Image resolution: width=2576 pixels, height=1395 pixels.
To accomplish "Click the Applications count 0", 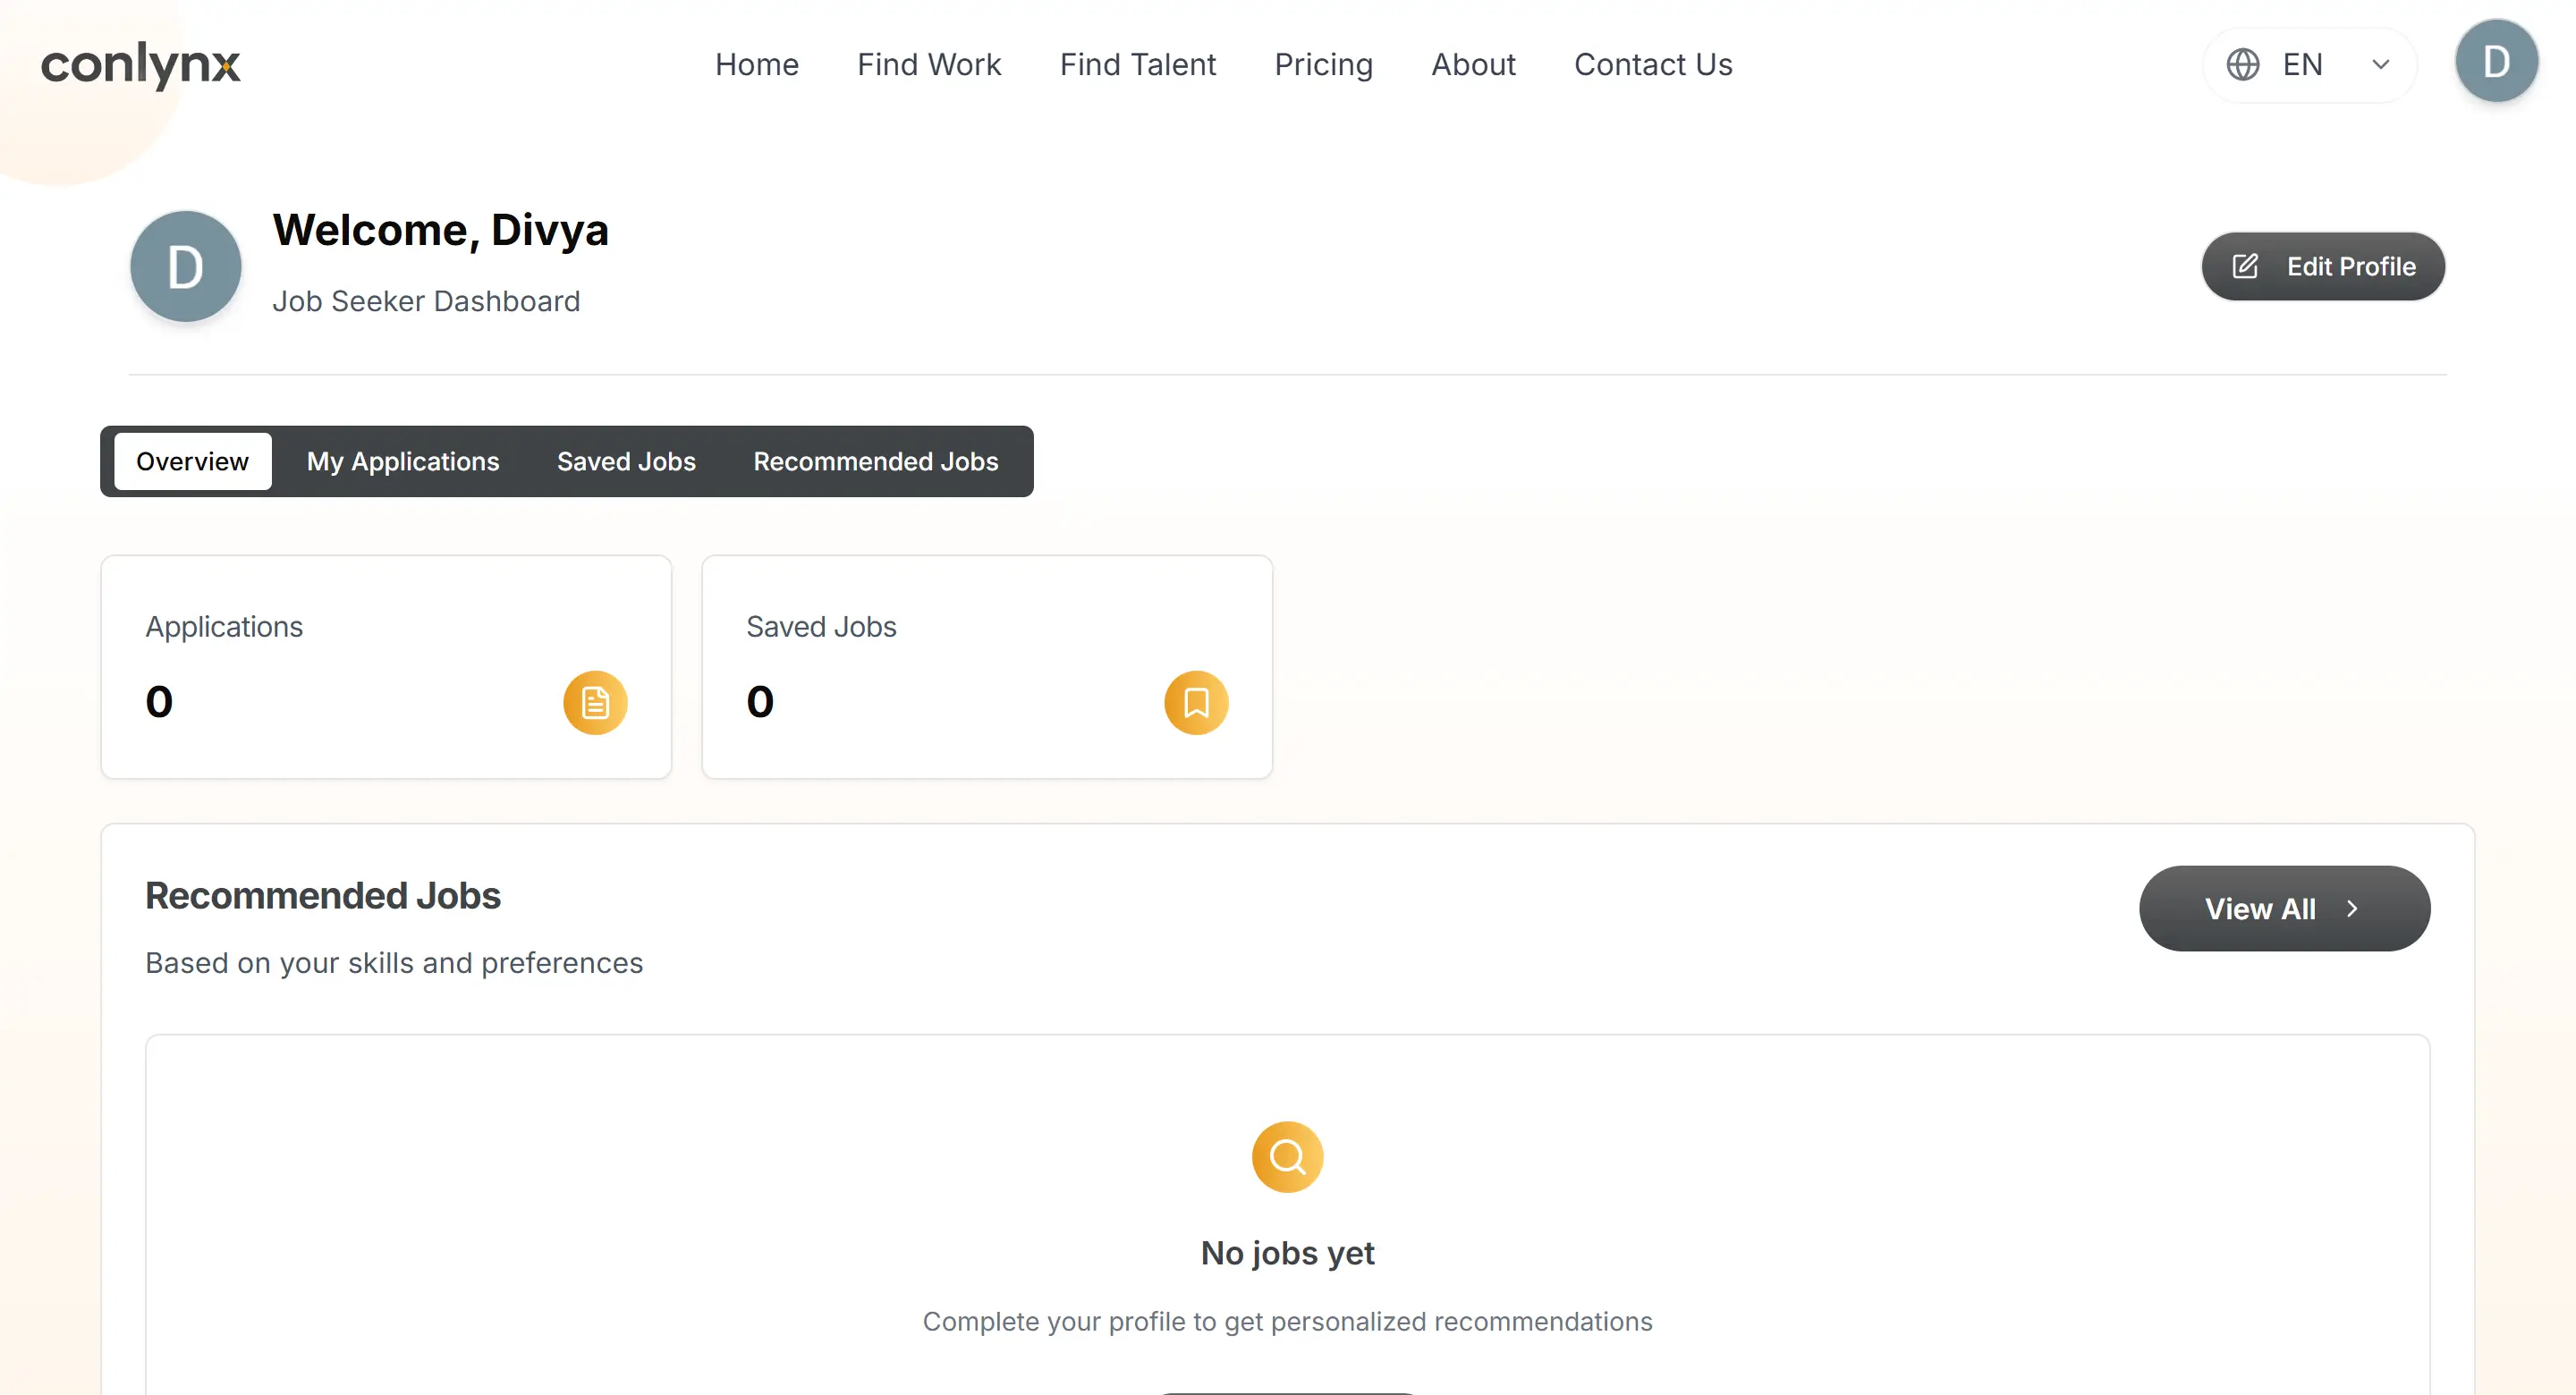I will pyautogui.click(x=159, y=701).
